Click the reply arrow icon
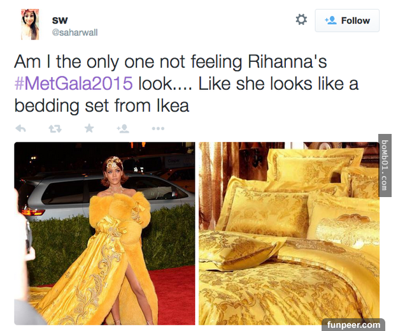398x331 pixels. click(20, 129)
